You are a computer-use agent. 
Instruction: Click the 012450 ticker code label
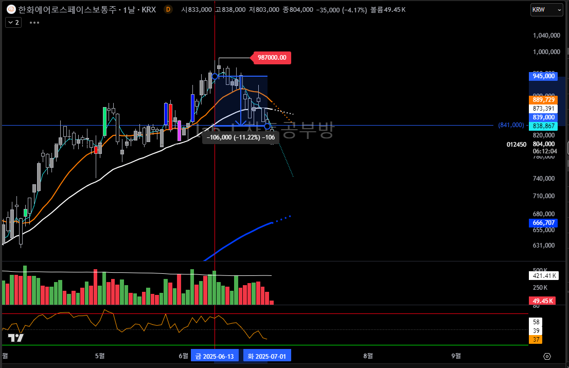[517, 145]
